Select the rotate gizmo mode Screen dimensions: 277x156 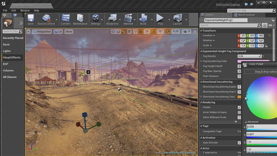(x=118, y=32)
